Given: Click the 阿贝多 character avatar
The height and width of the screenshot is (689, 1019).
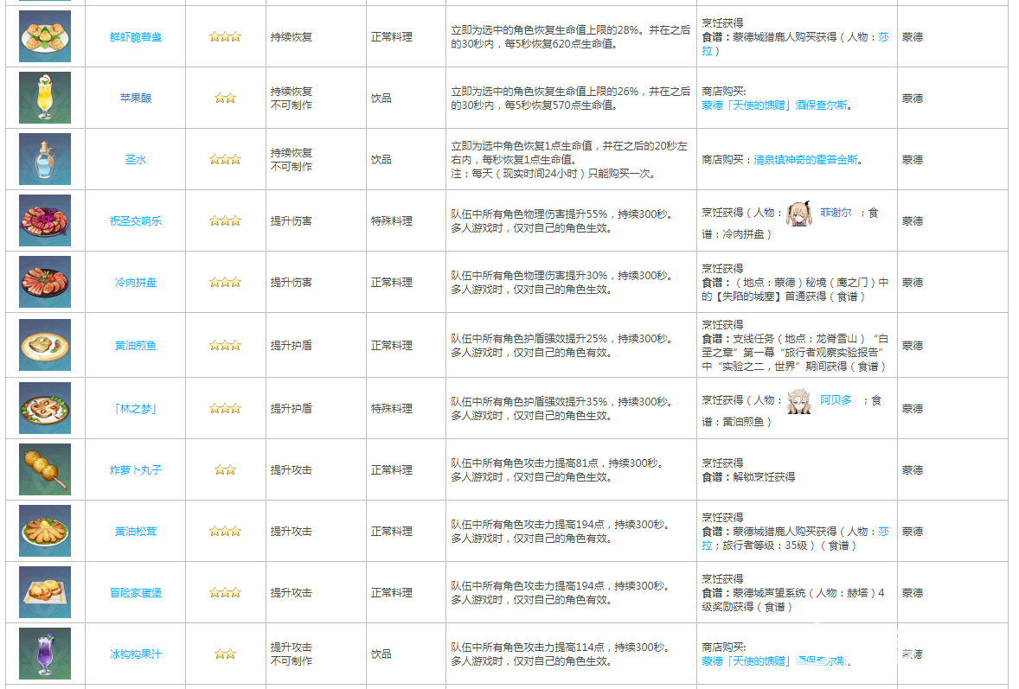Looking at the screenshot, I should pyautogui.click(x=798, y=401).
